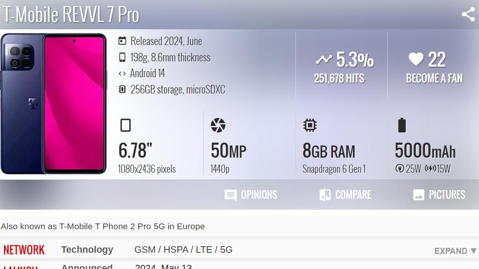
Task: Click the Technology label link
Action: coord(87,249)
